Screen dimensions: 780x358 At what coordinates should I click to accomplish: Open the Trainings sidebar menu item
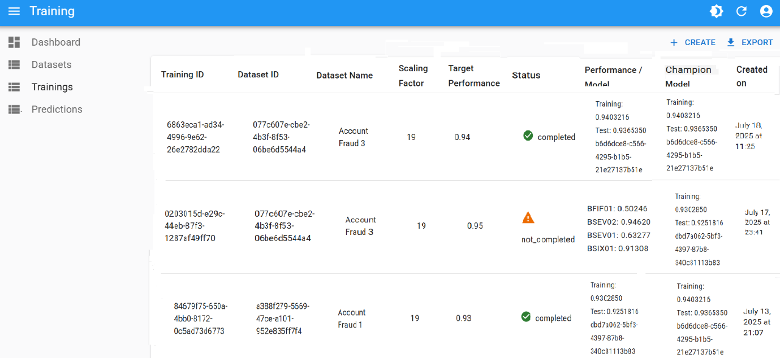pyautogui.click(x=52, y=87)
